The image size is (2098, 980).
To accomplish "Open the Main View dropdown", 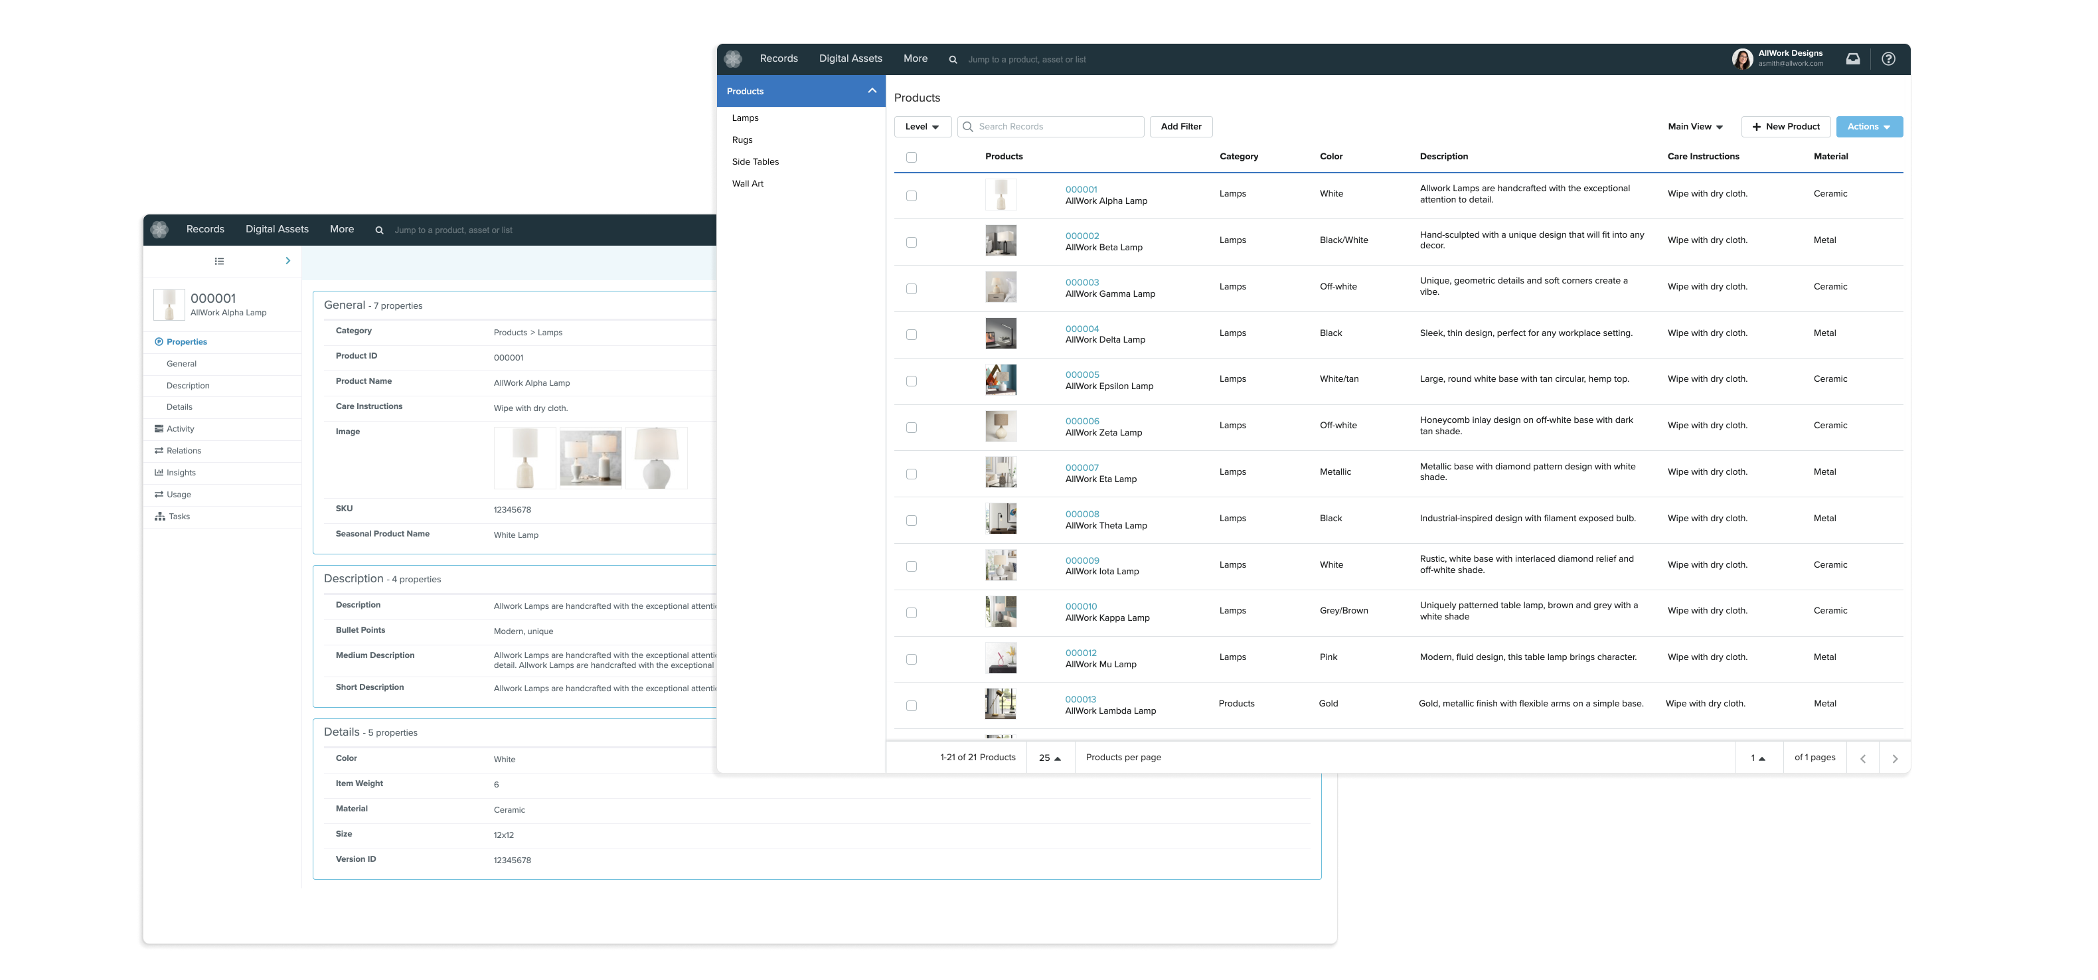I will (1695, 127).
